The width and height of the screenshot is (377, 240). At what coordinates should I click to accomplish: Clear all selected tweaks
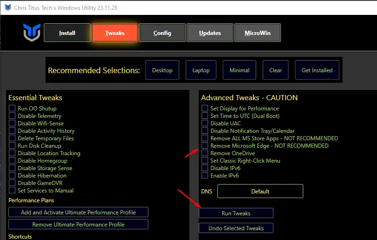pyautogui.click(x=276, y=70)
